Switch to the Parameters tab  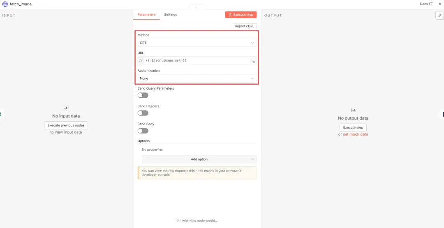[146, 14]
